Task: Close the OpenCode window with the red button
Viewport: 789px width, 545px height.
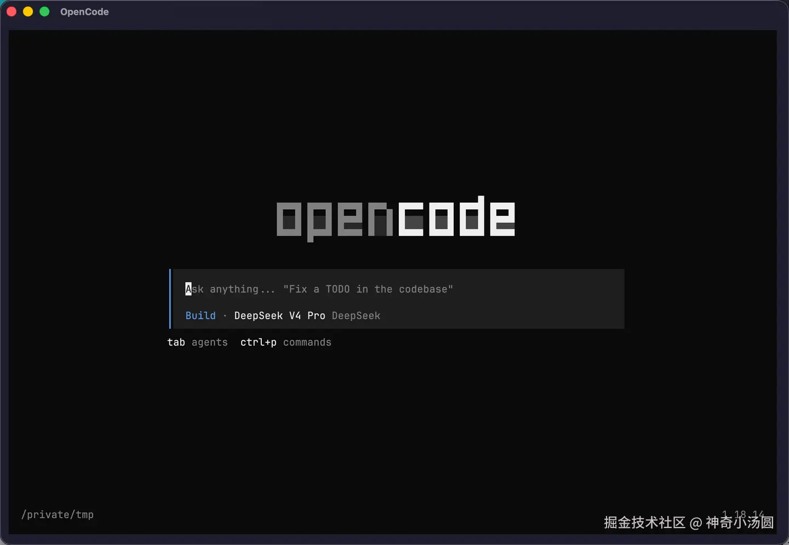Action: pyautogui.click(x=12, y=12)
